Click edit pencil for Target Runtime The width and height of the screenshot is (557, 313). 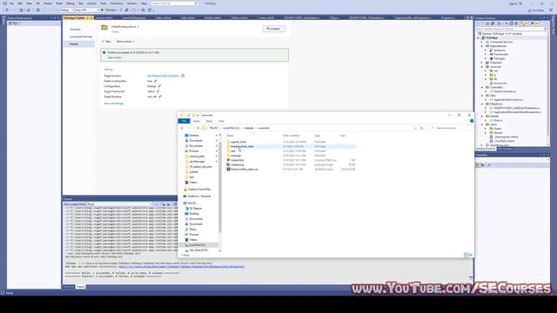tap(160, 97)
